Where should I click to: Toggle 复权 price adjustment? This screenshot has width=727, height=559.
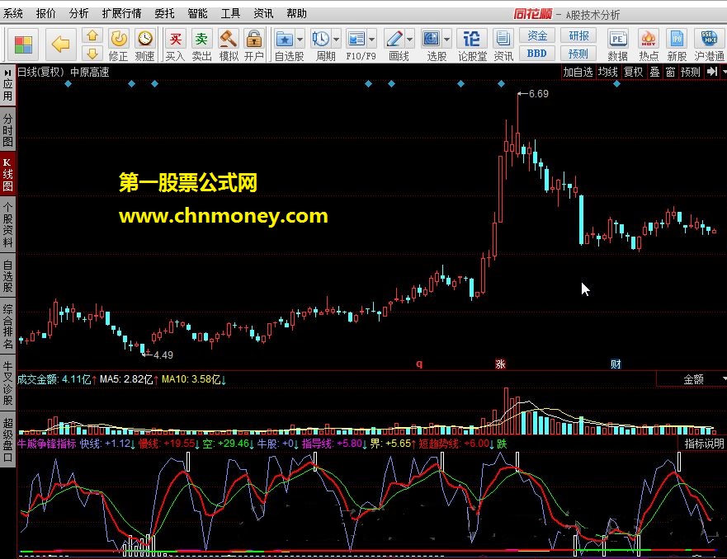pyautogui.click(x=634, y=72)
